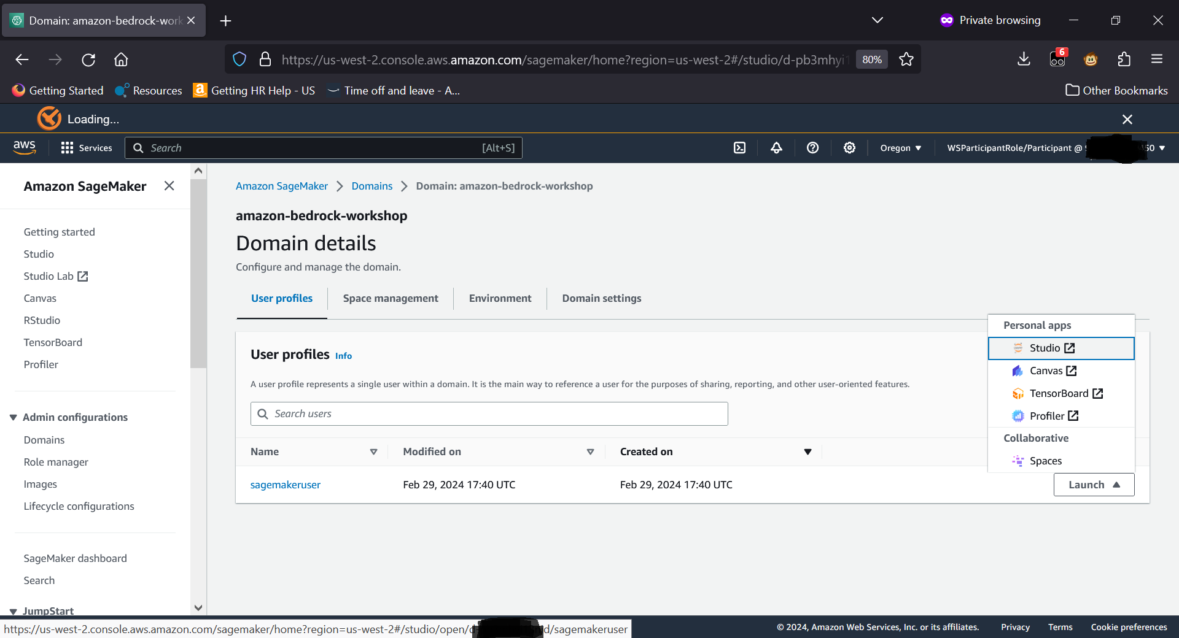
Task: Open TensorBoard in the sidebar
Action: click(x=53, y=342)
